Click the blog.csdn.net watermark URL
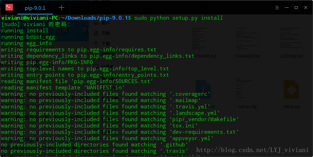313x157 pixels. click(x=252, y=150)
